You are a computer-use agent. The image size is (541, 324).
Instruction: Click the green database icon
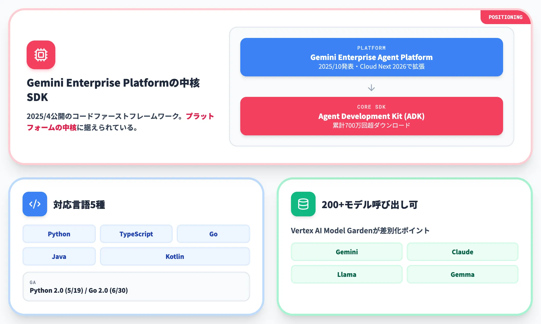pos(303,204)
